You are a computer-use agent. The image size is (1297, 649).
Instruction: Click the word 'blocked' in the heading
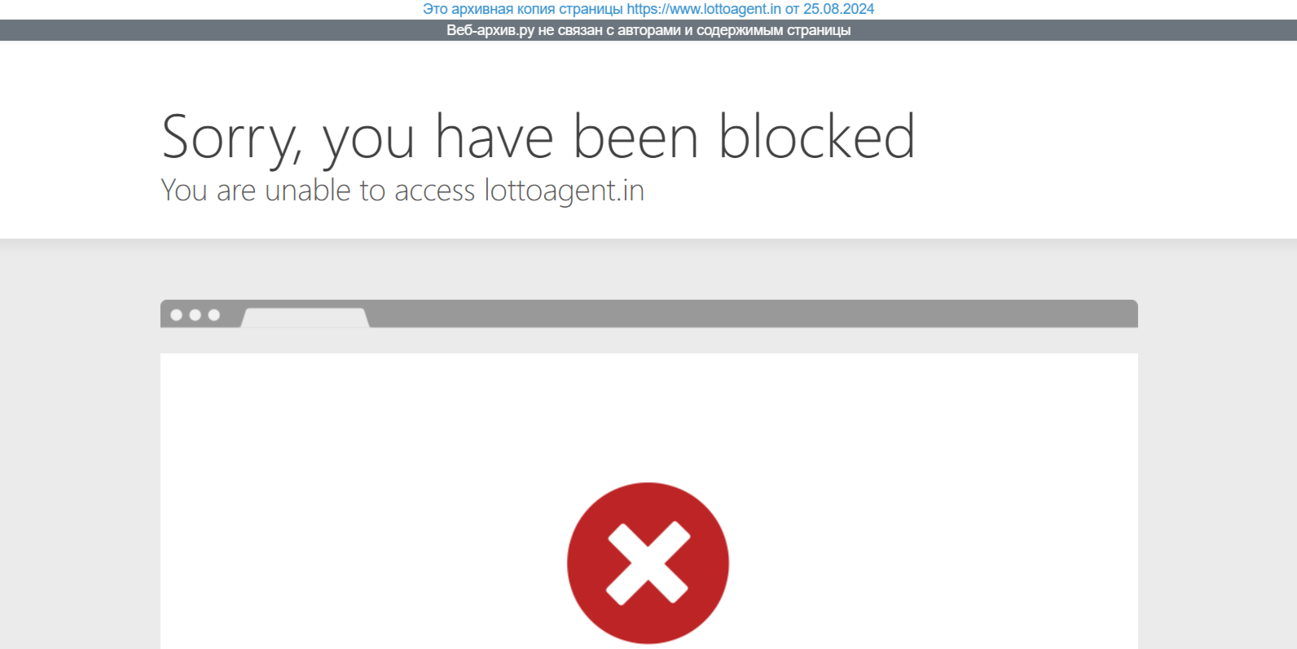pyautogui.click(x=817, y=135)
